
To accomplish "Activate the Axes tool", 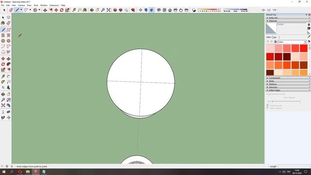I will 3,87.
